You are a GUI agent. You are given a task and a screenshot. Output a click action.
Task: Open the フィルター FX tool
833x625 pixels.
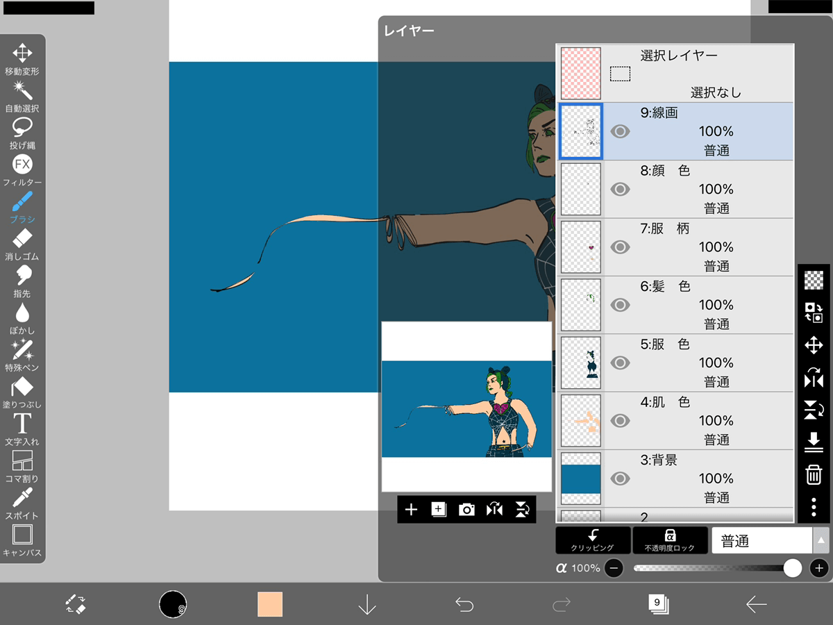pos(22,170)
